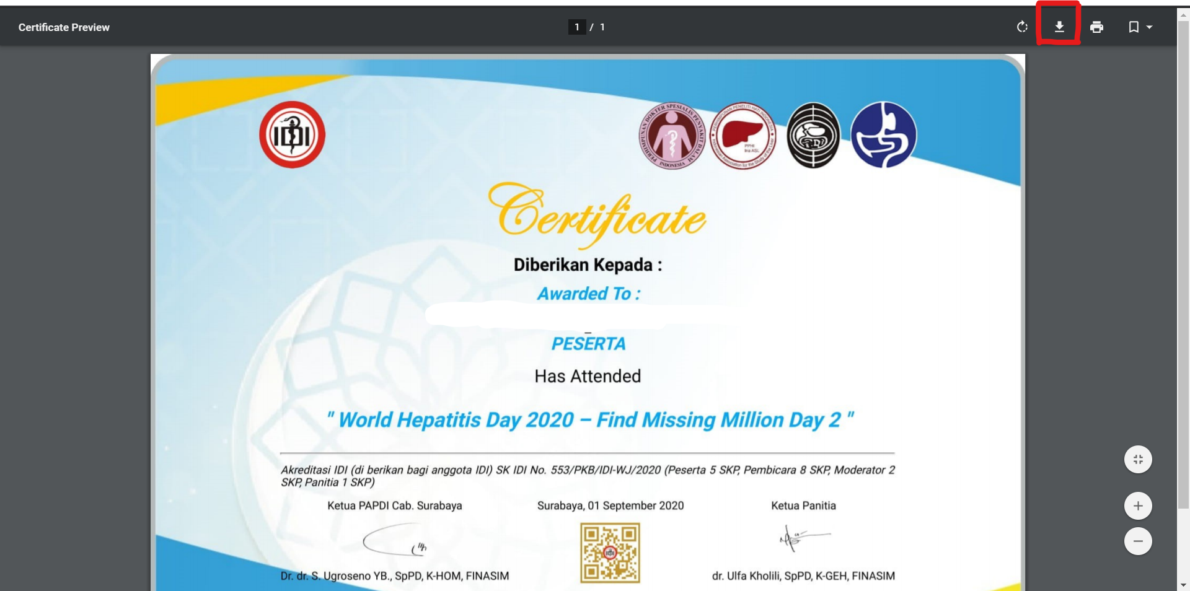Viewport: 1190px width, 591px height.
Task: Print the certificate
Action: pos(1096,27)
